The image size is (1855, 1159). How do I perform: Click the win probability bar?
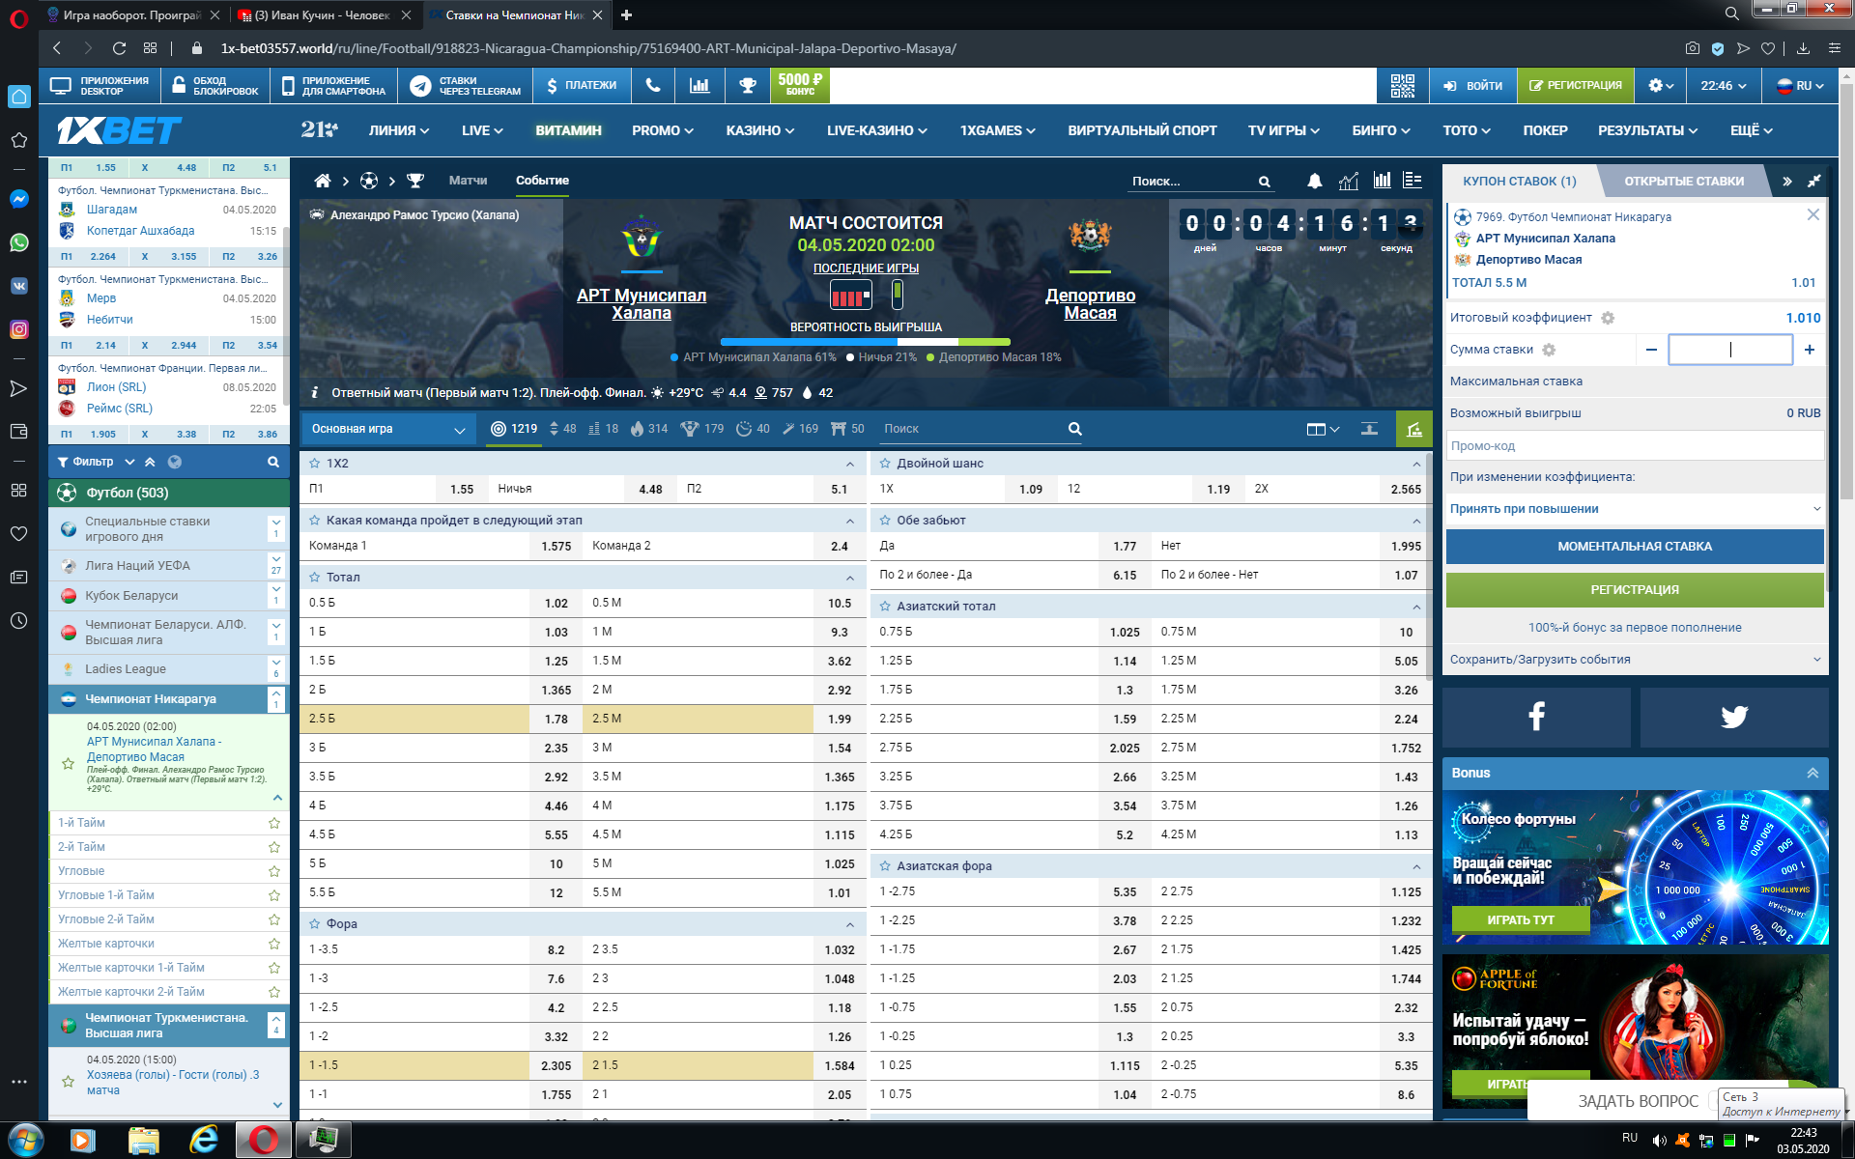[x=866, y=342]
